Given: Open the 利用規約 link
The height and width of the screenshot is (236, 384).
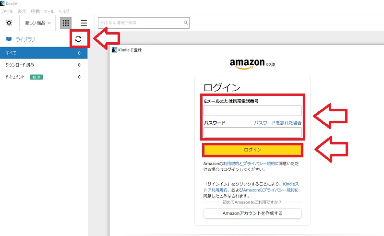Looking at the screenshot, I should [x=231, y=164].
